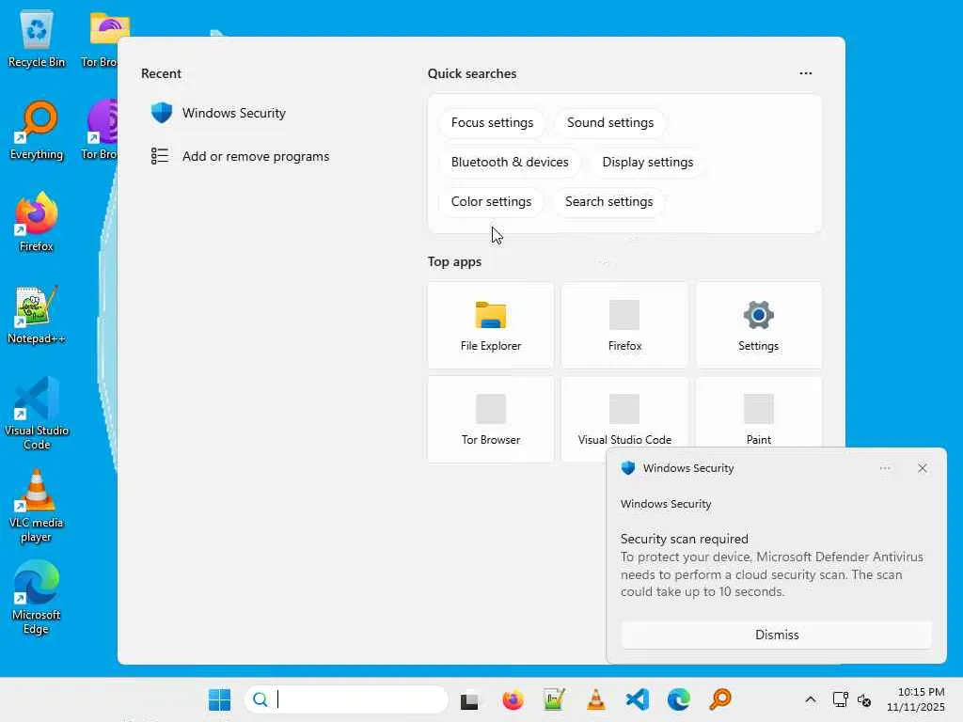Select the Firefox desktop shortcut
The image size is (963, 722).
(37, 222)
